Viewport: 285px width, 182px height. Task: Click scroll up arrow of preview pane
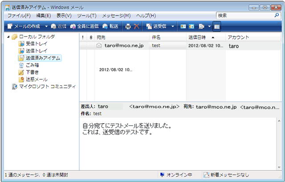tap(279, 121)
